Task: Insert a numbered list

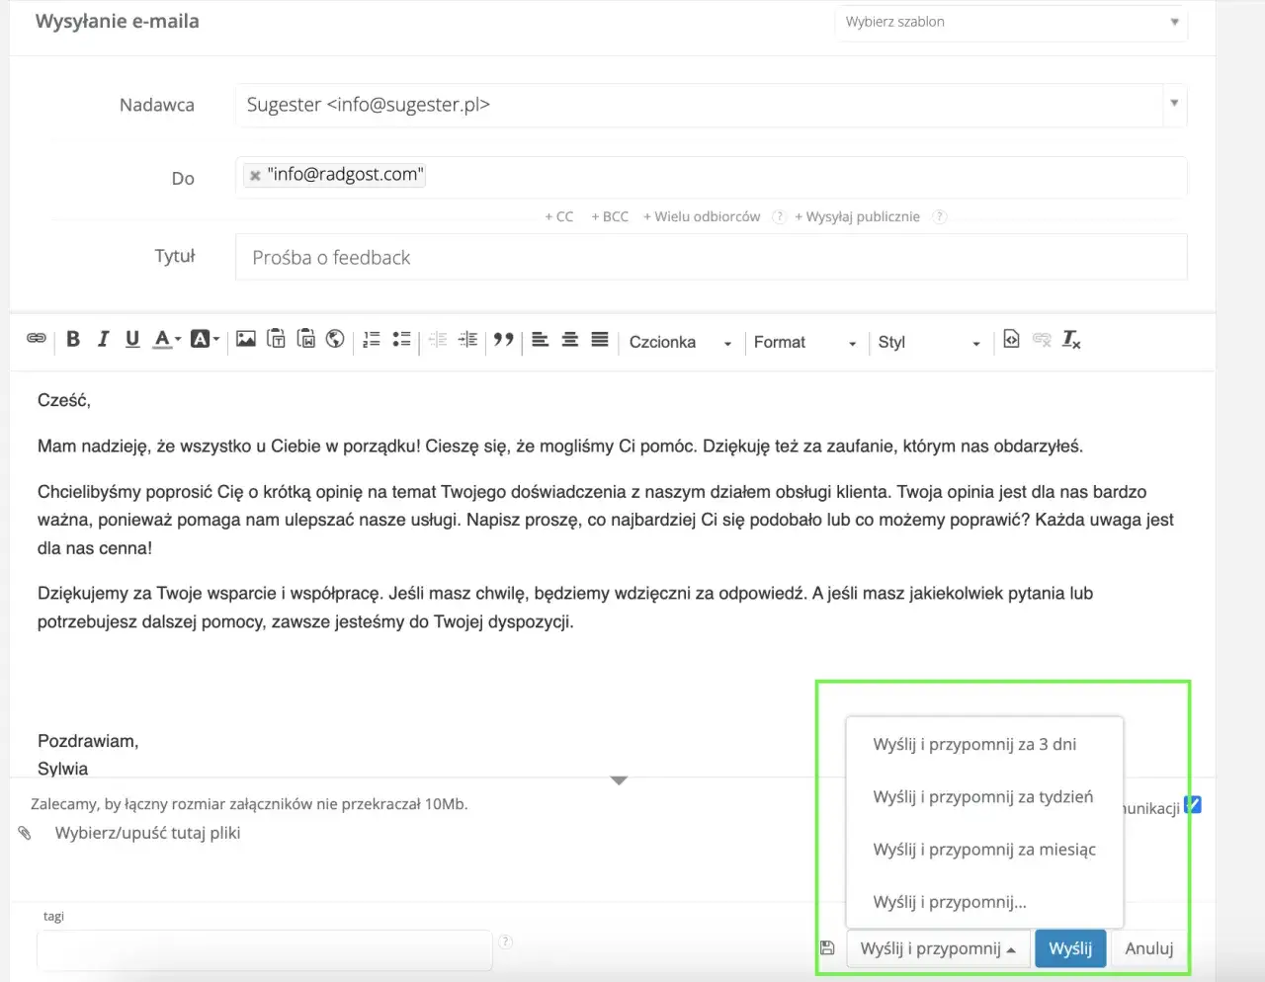Action: pyautogui.click(x=372, y=340)
